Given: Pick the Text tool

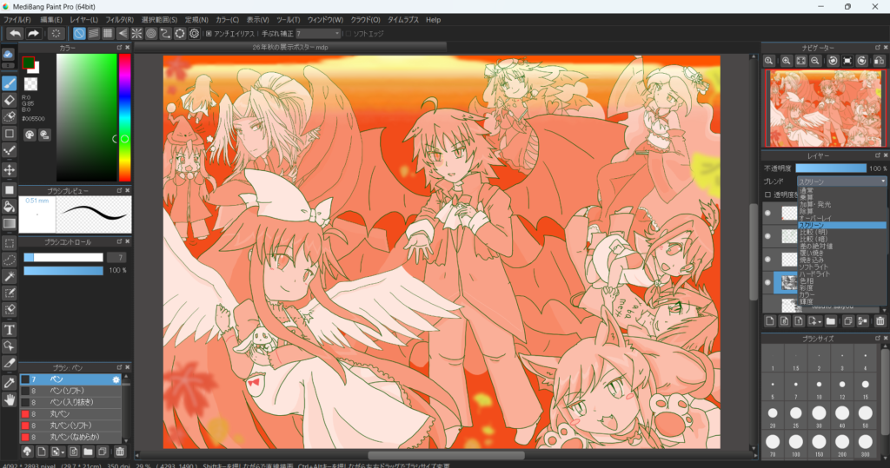Looking at the screenshot, I should [9, 330].
